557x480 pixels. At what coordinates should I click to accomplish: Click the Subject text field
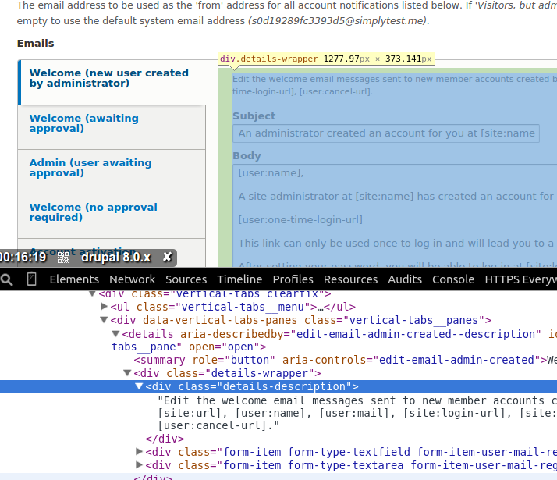[x=386, y=133]
